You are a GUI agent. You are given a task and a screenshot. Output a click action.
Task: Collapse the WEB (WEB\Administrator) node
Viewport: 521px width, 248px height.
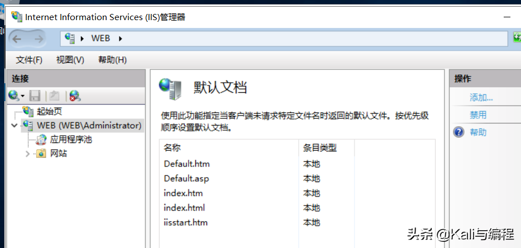coord(15,126)
